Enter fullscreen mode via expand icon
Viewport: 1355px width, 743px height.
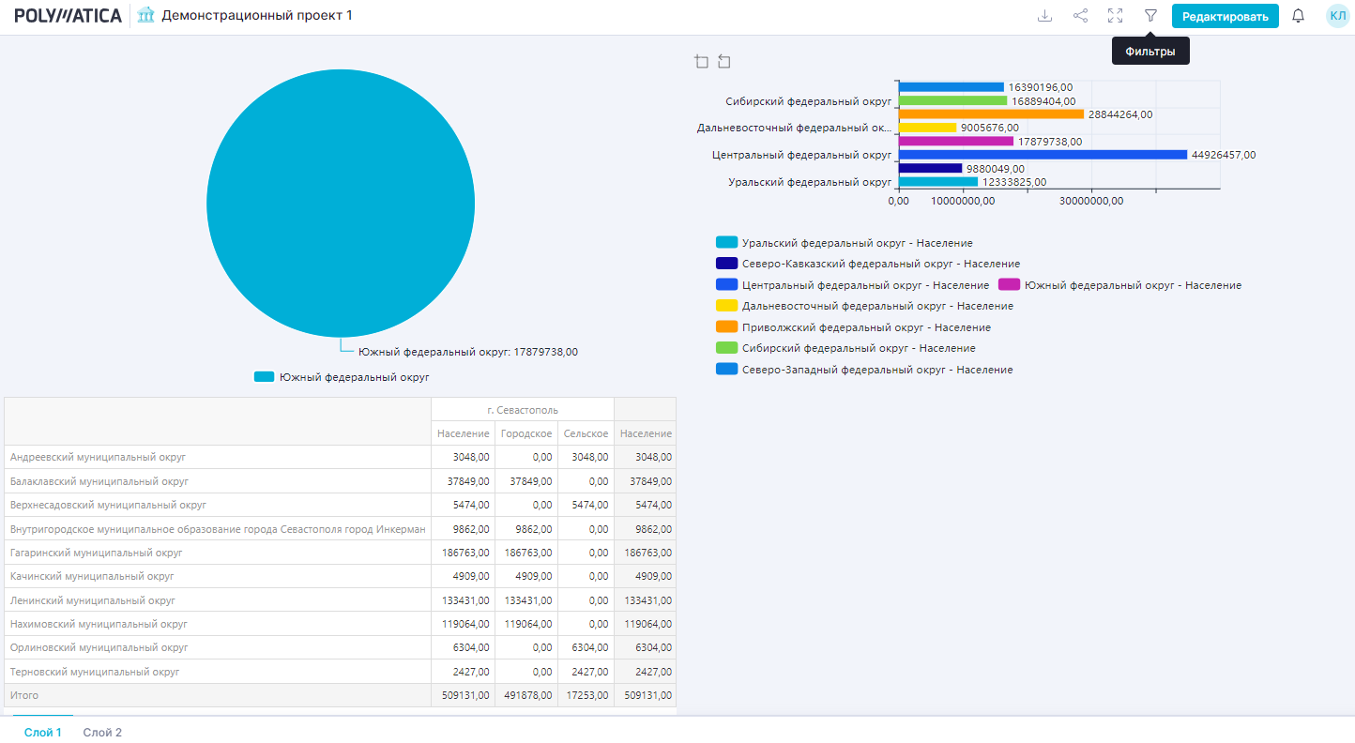(x=1115, y=16)
